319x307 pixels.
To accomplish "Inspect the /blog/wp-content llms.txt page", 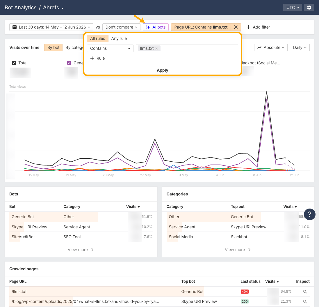I will (x=305, y=301).
